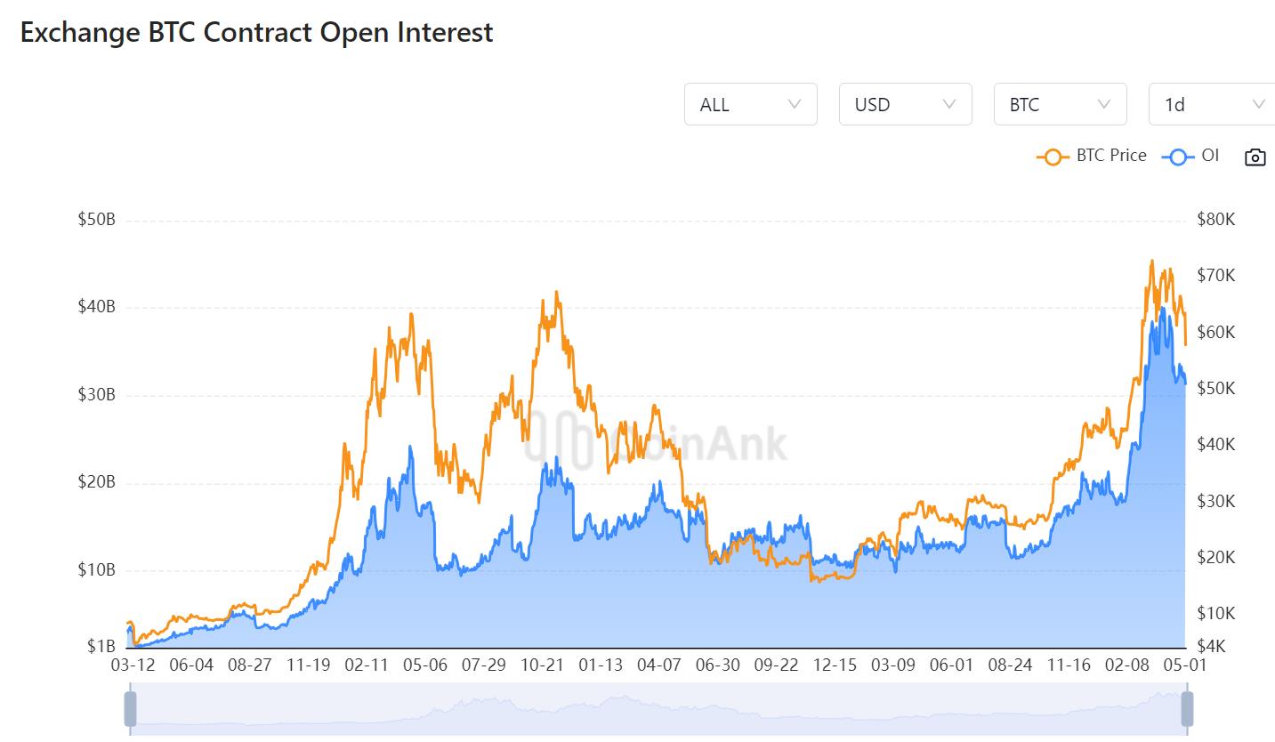Click the camera screenshot icon

pyautogui.click(x=1255, y=157)
